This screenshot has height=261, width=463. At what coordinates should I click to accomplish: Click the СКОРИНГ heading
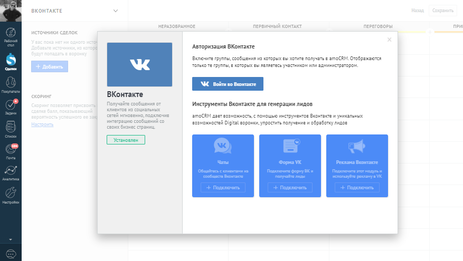41,96
